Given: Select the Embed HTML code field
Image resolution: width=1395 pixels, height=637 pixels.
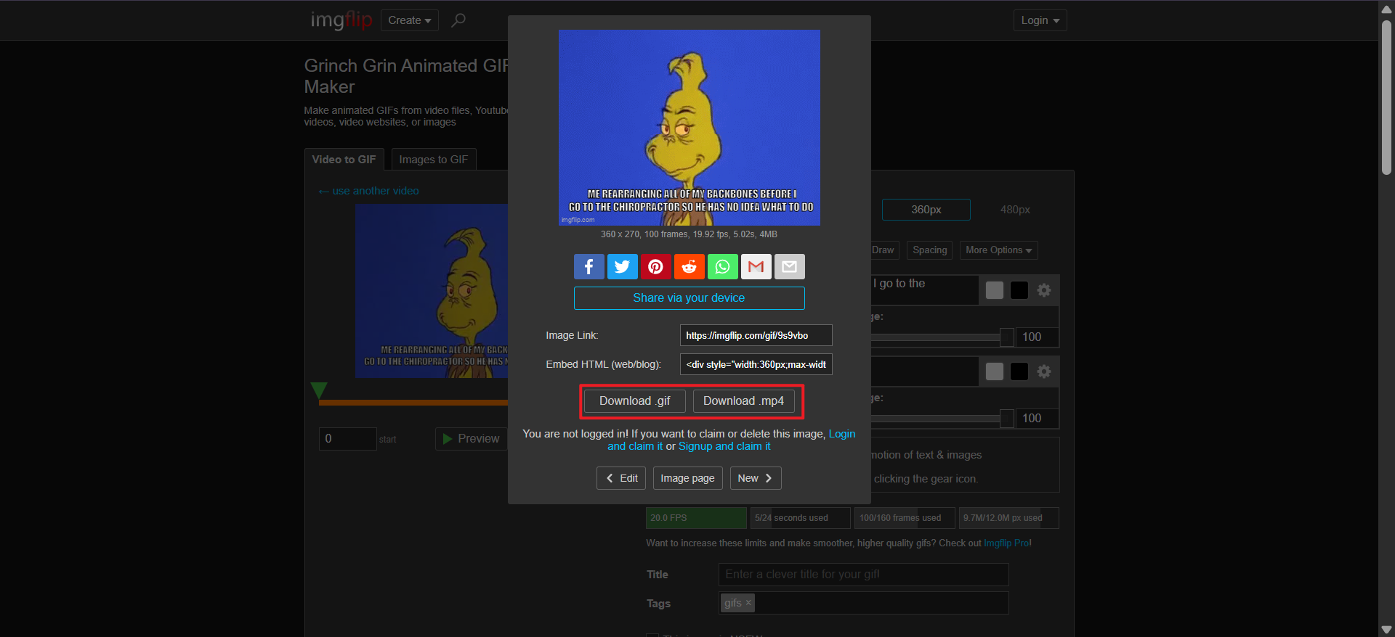Looking at the screenshot, I should pyautogui.click(x=756, y=364).
